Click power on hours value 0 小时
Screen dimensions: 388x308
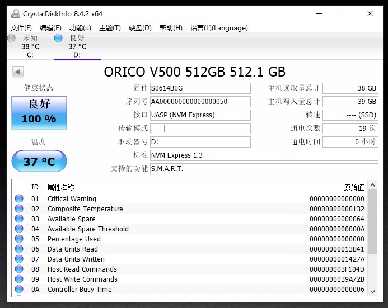click(350, 142)
